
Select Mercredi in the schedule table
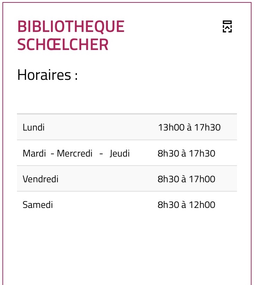pyautogui.click(x=75, y=153)
